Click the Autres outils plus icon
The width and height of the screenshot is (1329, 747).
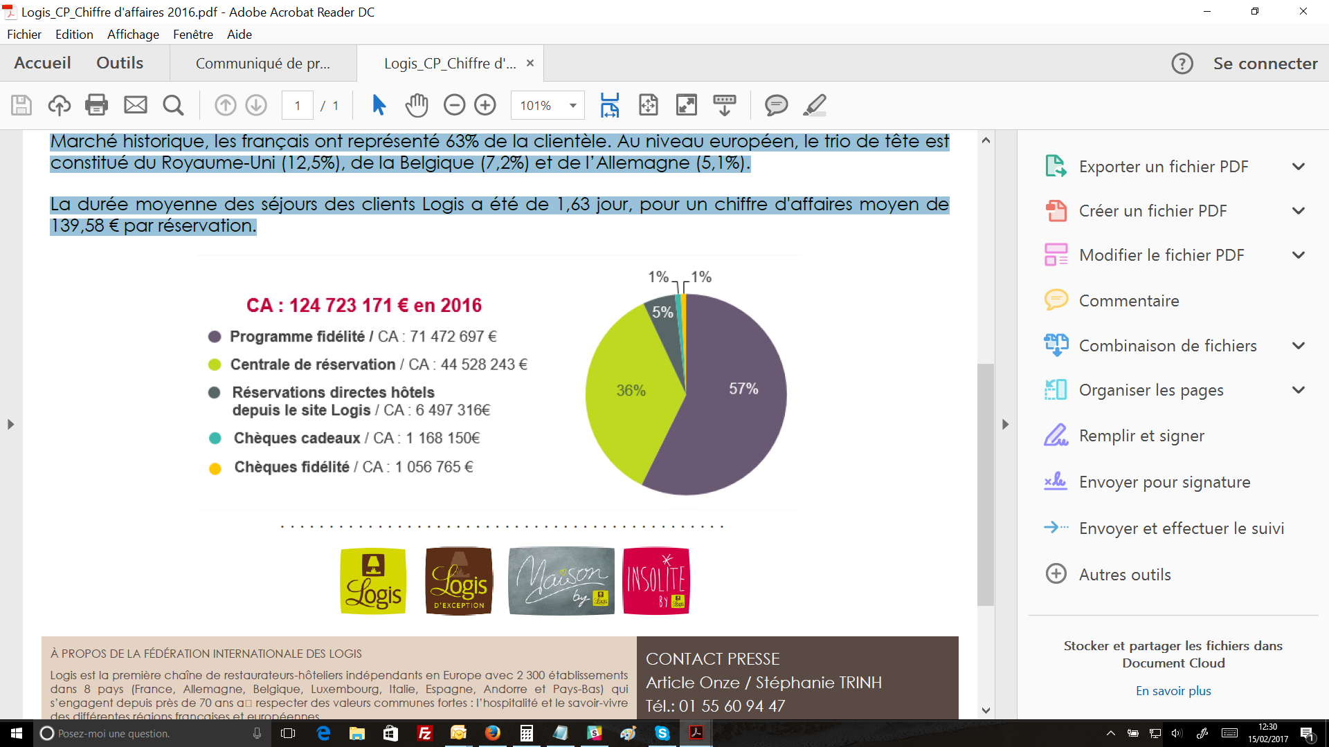pos(1056,574)
